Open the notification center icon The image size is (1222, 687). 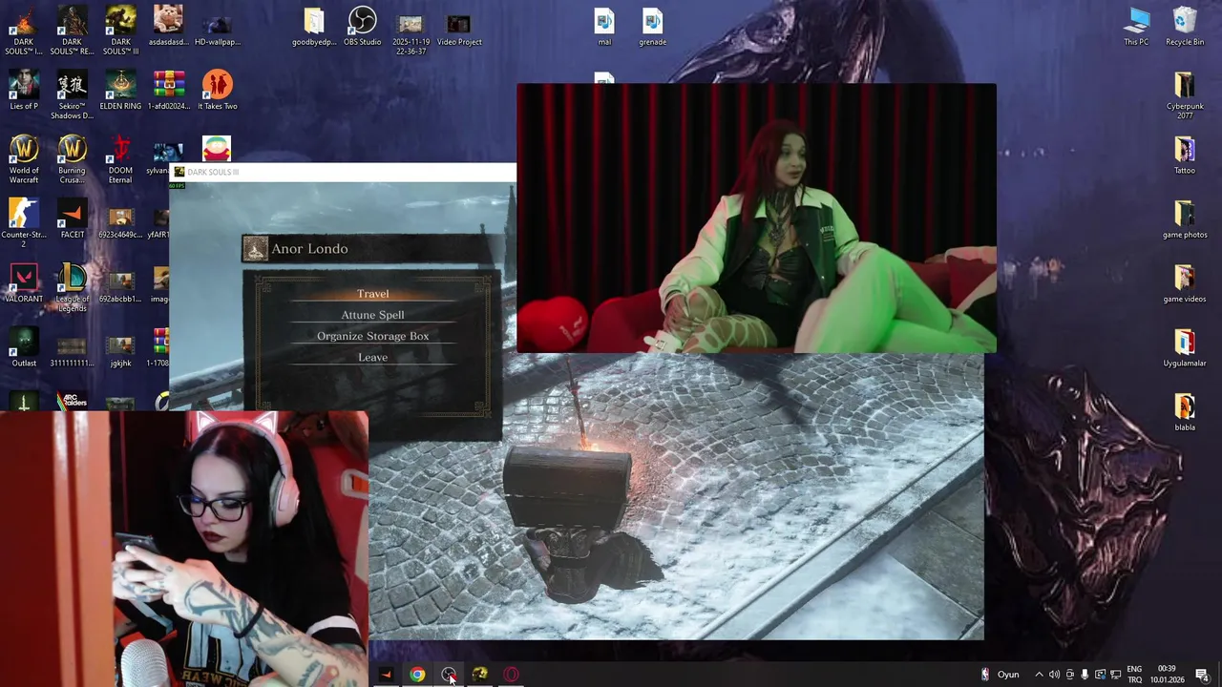pos(1202,675)
